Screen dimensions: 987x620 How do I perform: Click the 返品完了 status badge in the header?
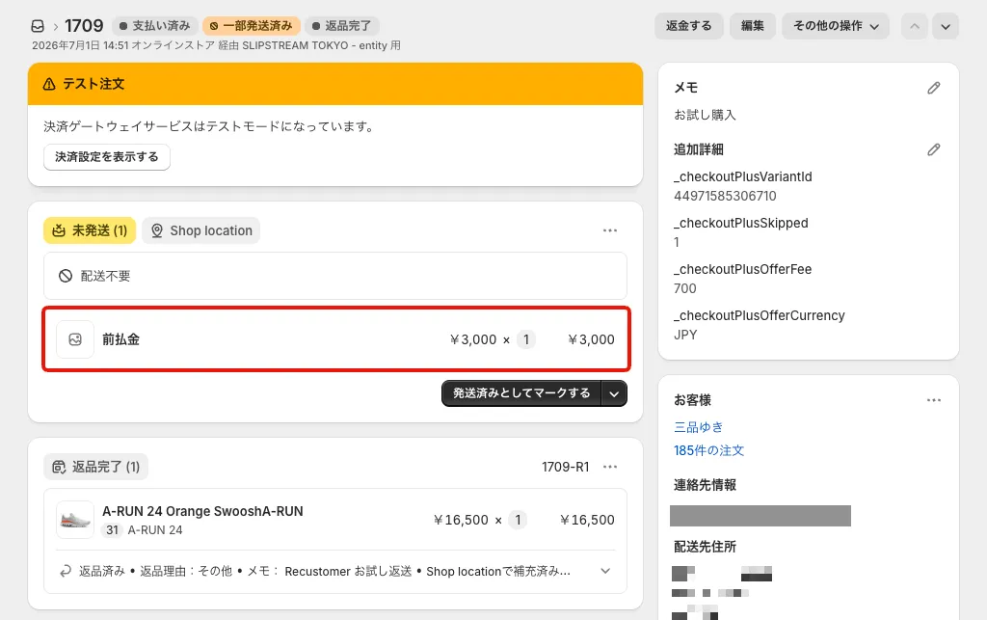click(342, 26)
